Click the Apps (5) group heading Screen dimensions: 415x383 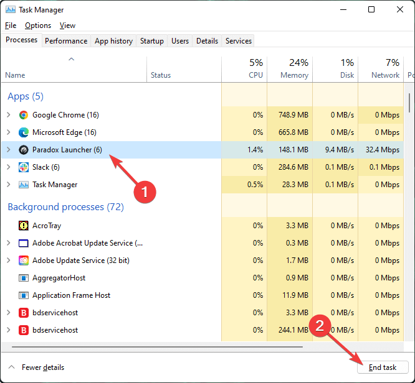(x=26, y=96)
